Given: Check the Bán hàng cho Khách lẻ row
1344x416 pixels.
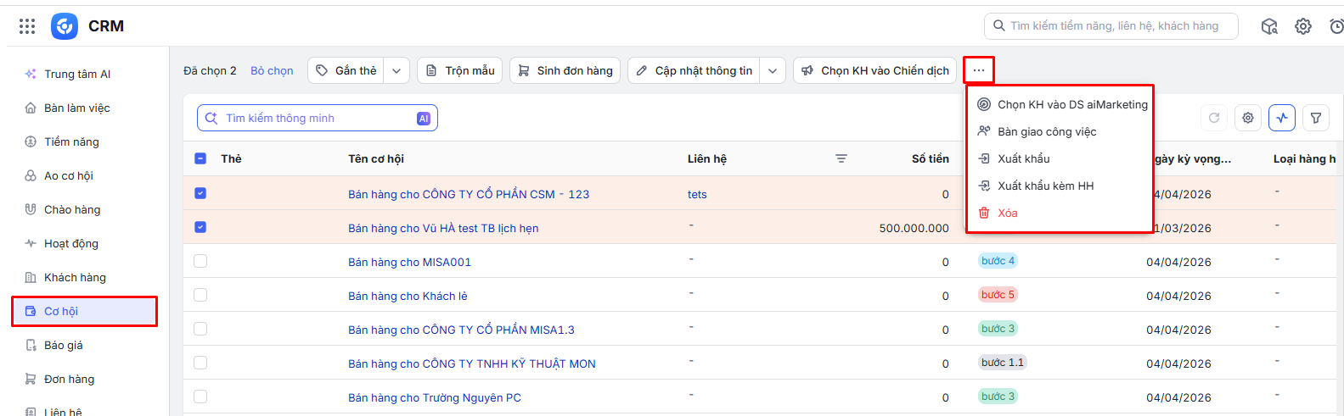Looking at the screenshot, I should pos(200,295).
